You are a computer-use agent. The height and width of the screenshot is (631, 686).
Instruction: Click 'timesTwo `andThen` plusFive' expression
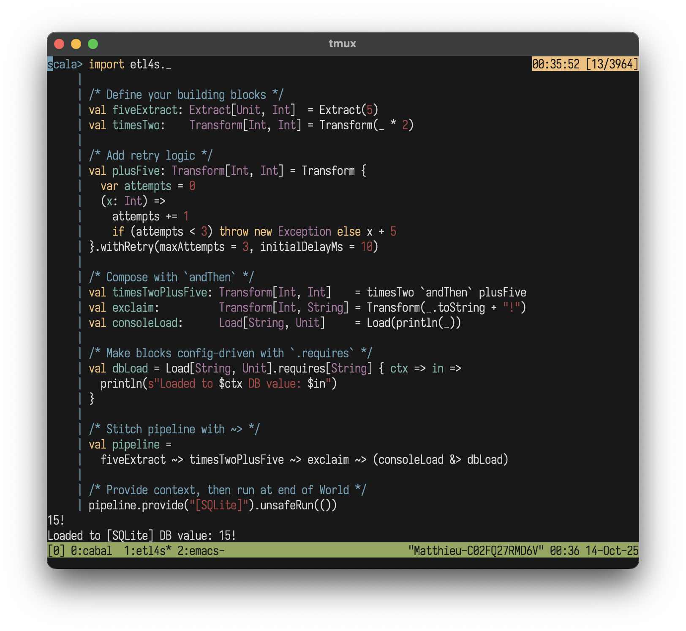point(446,292)
